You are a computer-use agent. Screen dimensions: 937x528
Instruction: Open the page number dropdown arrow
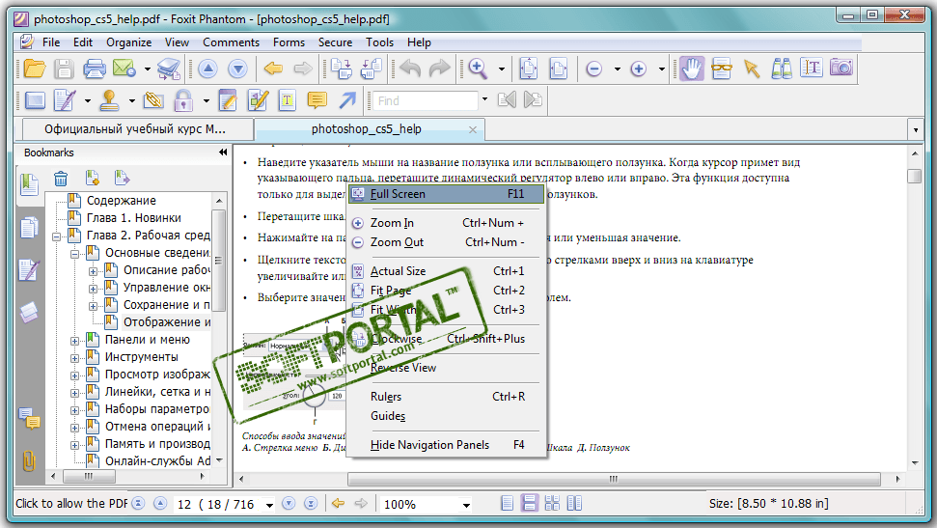269,505
